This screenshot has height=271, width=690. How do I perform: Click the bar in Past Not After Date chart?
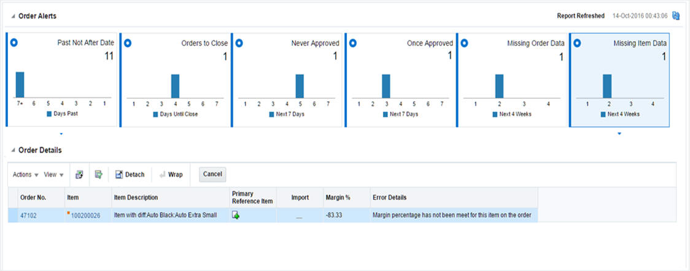20,85
